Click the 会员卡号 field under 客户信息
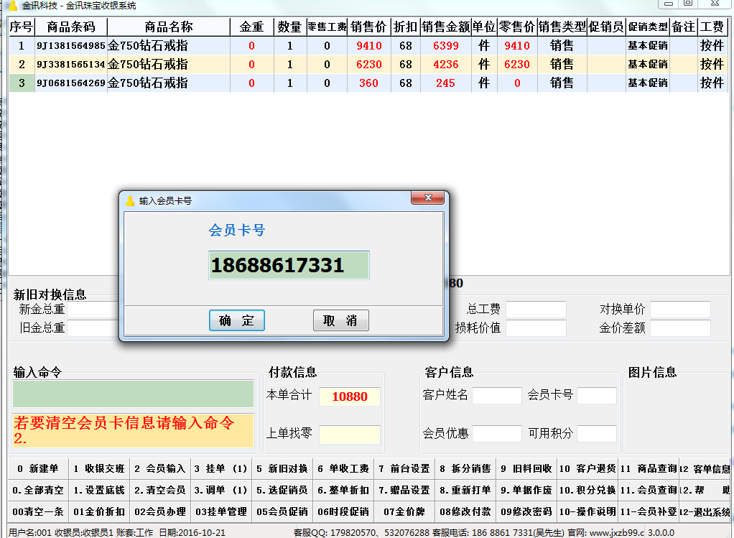 pos(597,396)
